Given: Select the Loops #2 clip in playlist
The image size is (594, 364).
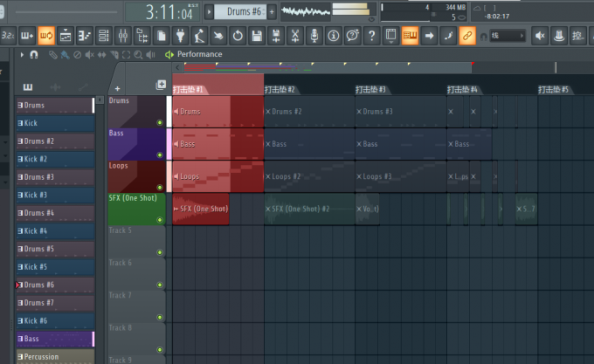Looking at the screenshot, I should (309, 176).
